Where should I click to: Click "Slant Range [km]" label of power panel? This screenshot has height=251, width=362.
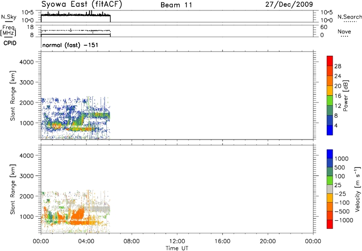13,96
